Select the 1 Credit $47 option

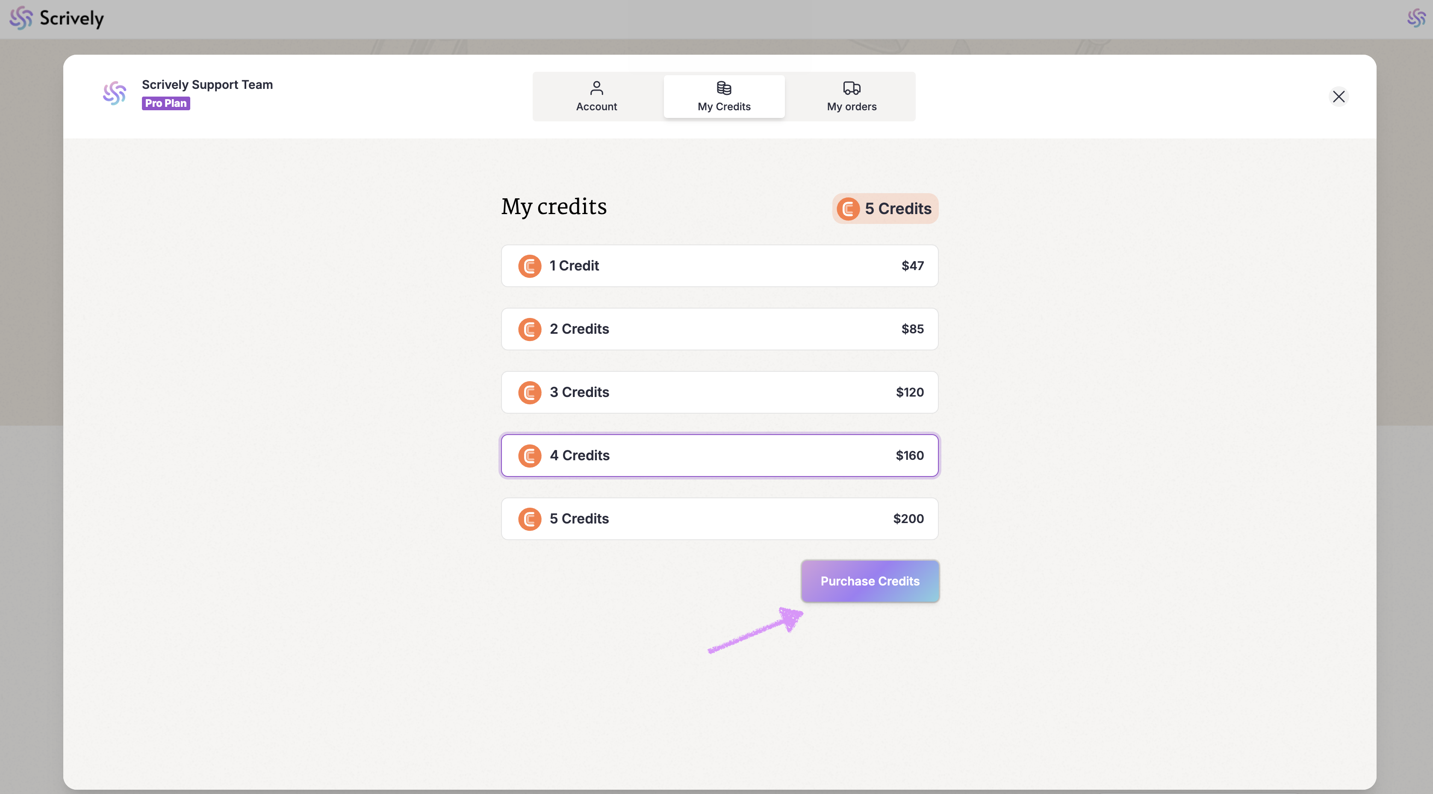[x=719, y=266]
